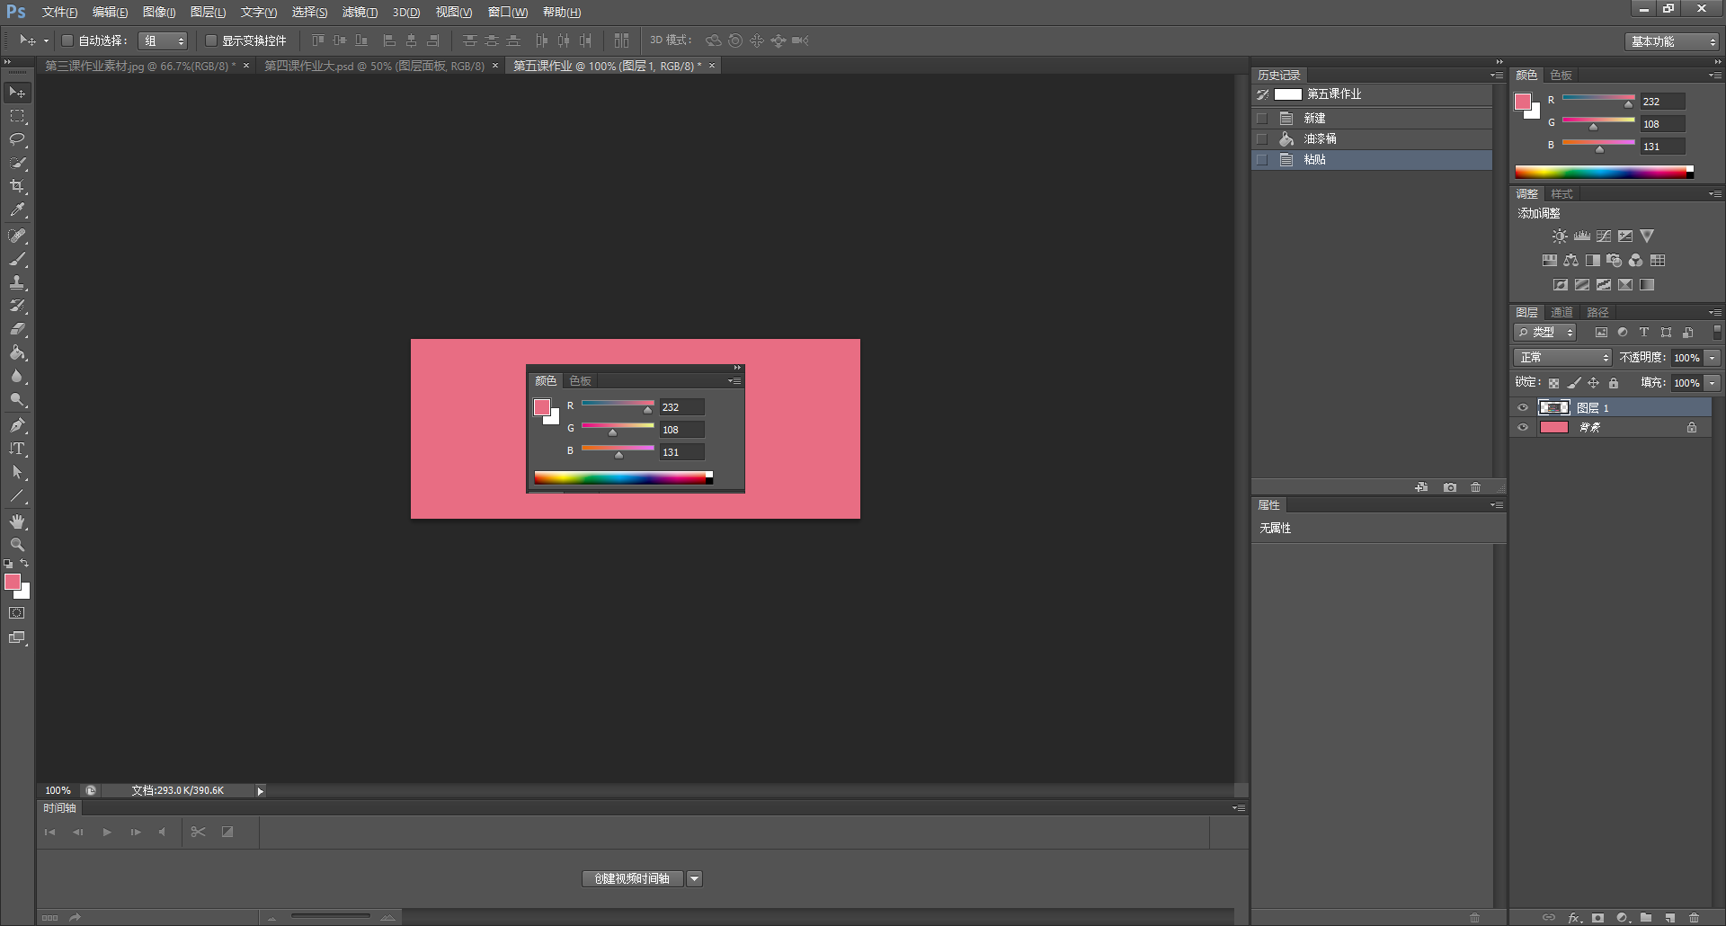The width and height of the screenshot is (1726, 926).
Task: Select the Hand tool
Action: [x=17, y=521]
